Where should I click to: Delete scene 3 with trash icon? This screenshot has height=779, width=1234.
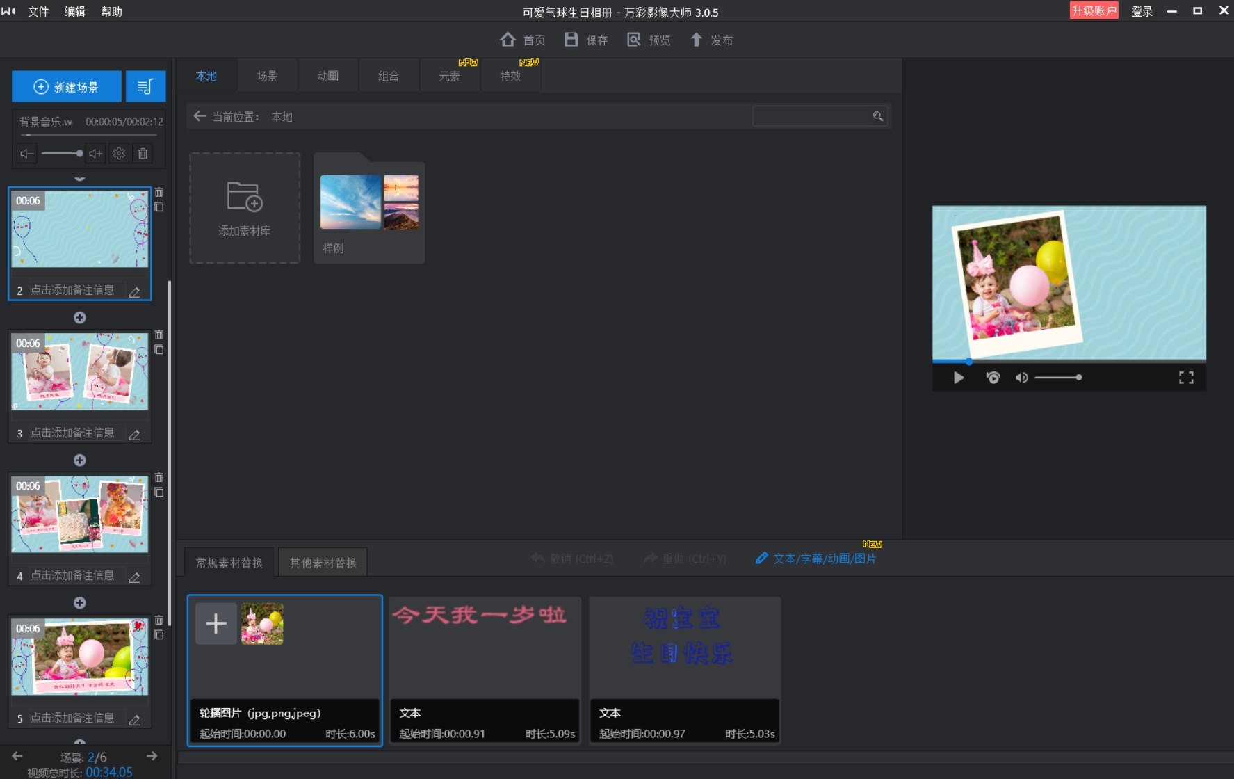(159, 335)
